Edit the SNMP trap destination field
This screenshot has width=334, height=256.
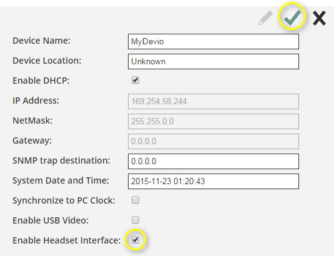pos(214,162)
